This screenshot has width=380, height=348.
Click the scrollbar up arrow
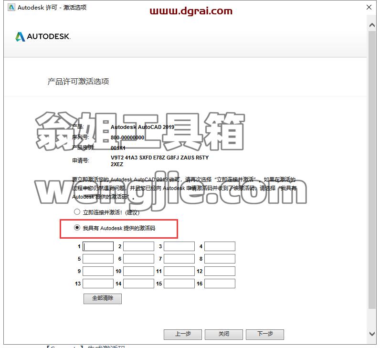[372, 25]
